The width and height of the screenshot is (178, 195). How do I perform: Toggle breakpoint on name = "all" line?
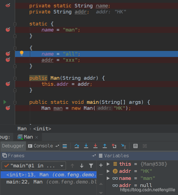point(8,54)
